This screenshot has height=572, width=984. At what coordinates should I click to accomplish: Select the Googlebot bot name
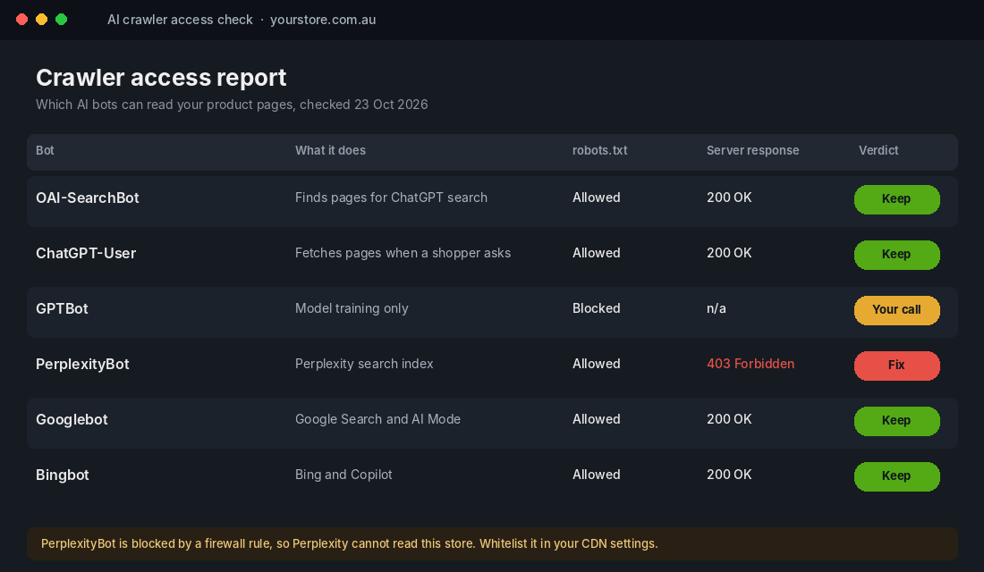[72, 419]
